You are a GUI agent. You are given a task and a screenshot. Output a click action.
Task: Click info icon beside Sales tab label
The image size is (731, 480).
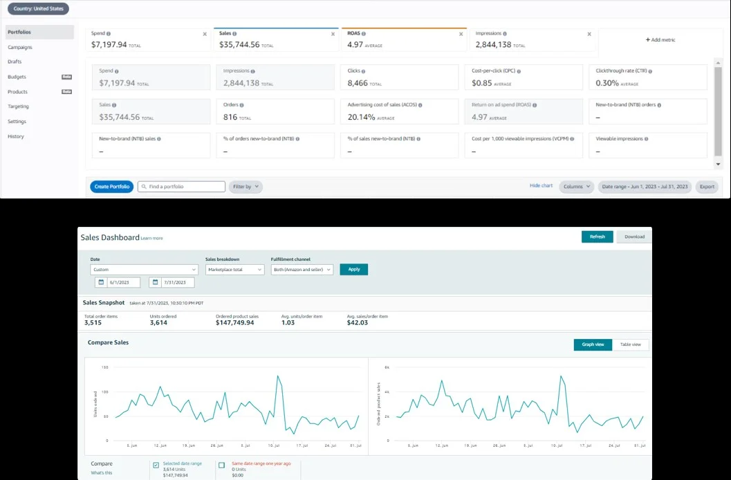pyautogui.click(x=234, y=34)
